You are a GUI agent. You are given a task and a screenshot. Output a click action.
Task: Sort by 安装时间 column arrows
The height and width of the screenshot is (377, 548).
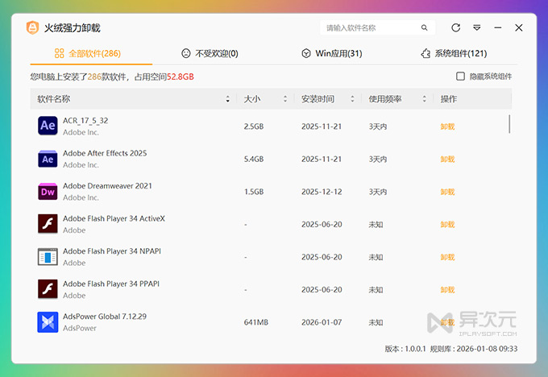click(x=353, y=99)
